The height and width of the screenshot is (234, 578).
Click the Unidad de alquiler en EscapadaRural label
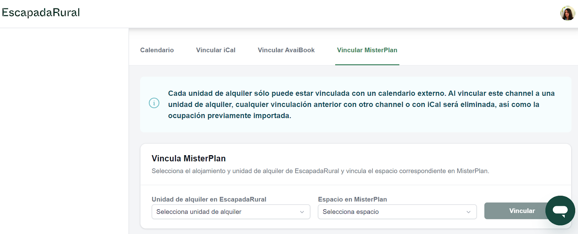tap(209, 199)
